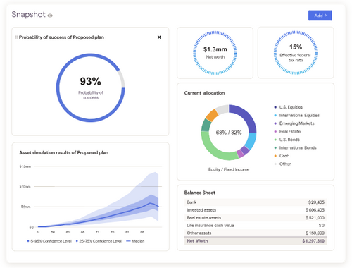Image resolution: width=352 pixels, height=268 pixels.
Task: Select the U.S. Equities legend entry
Action: (x=289, y=107)
